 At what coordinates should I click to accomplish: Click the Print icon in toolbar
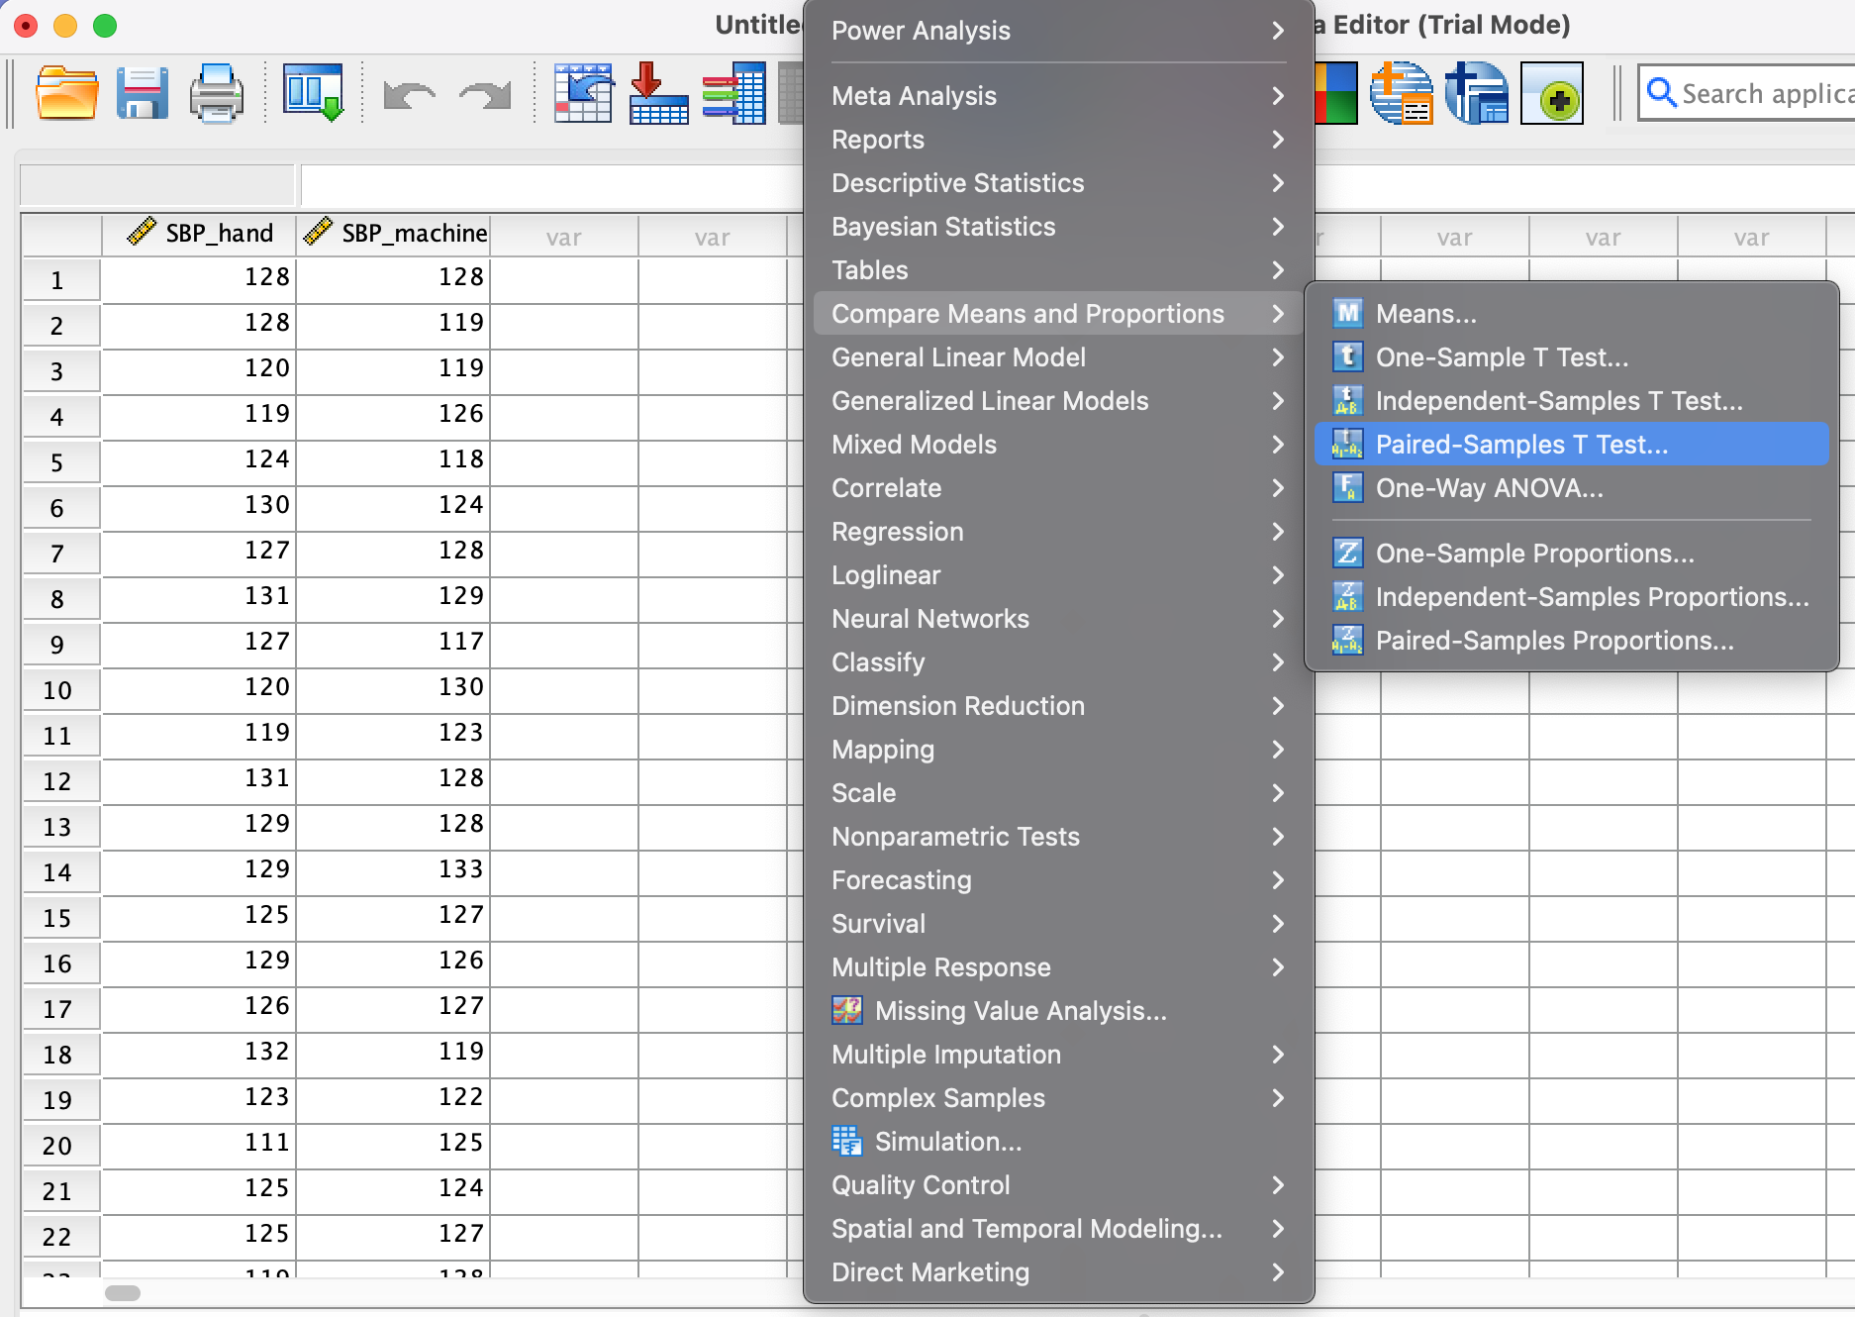pyautogui.click(x=216, y=94)
